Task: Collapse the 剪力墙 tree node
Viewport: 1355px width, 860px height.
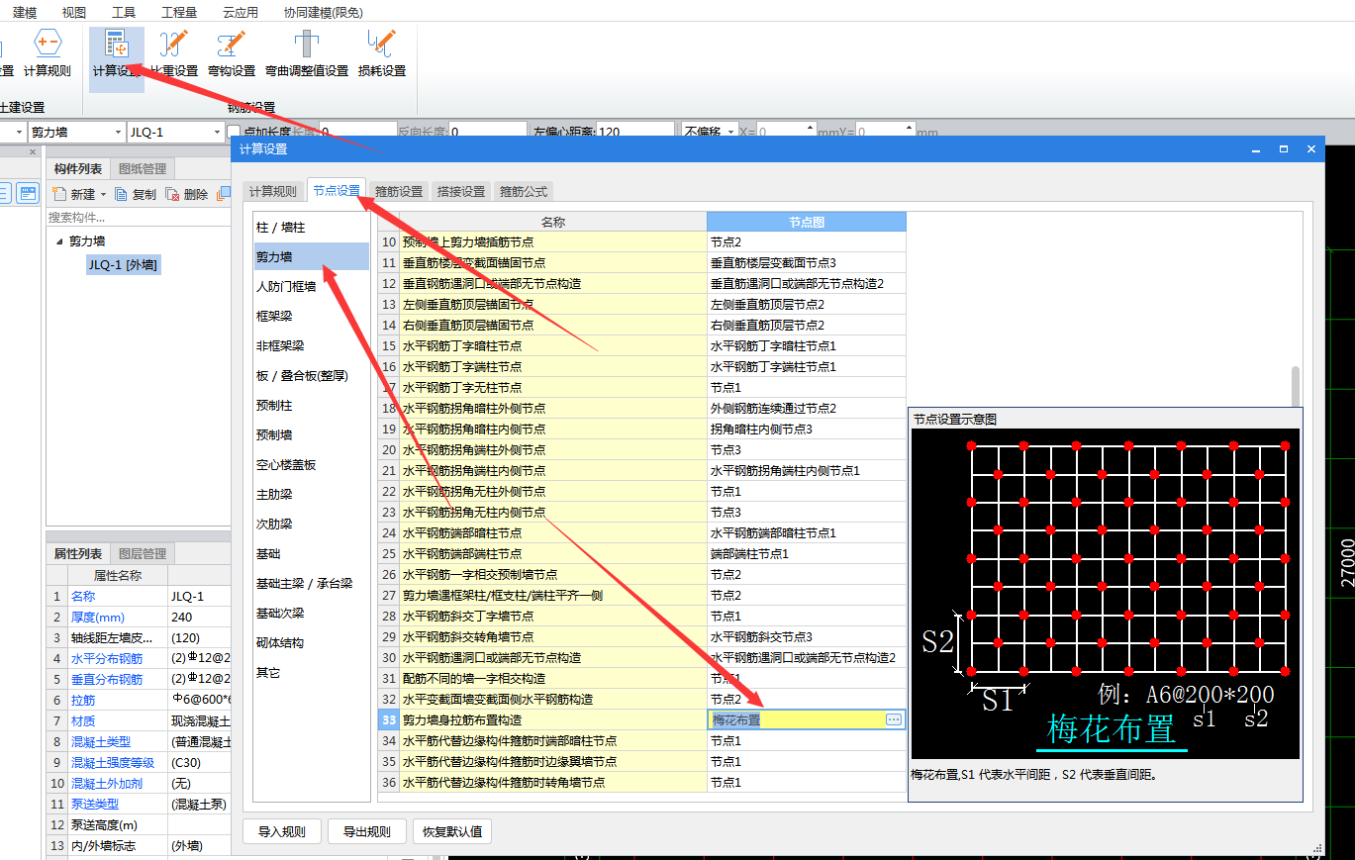Action: click(x=59, y=241)
